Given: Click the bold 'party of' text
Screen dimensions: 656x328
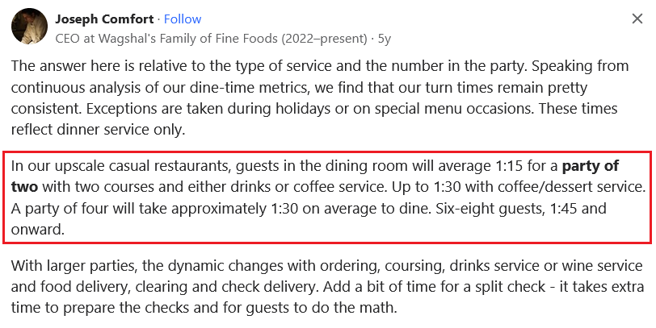Looking at the screenshot, I should pyautogui.click(x=591, y=166).
